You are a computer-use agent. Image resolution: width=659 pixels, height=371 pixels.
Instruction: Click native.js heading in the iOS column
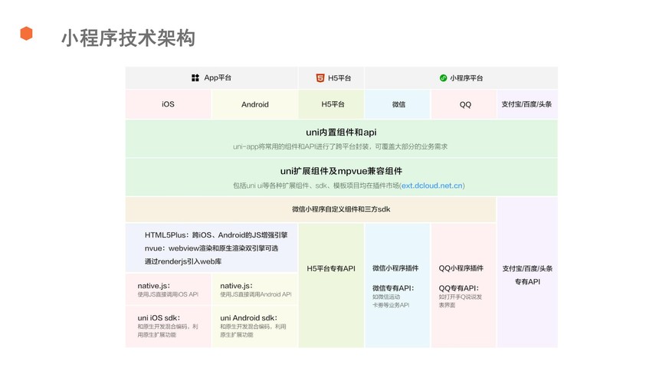click(154, 286)
